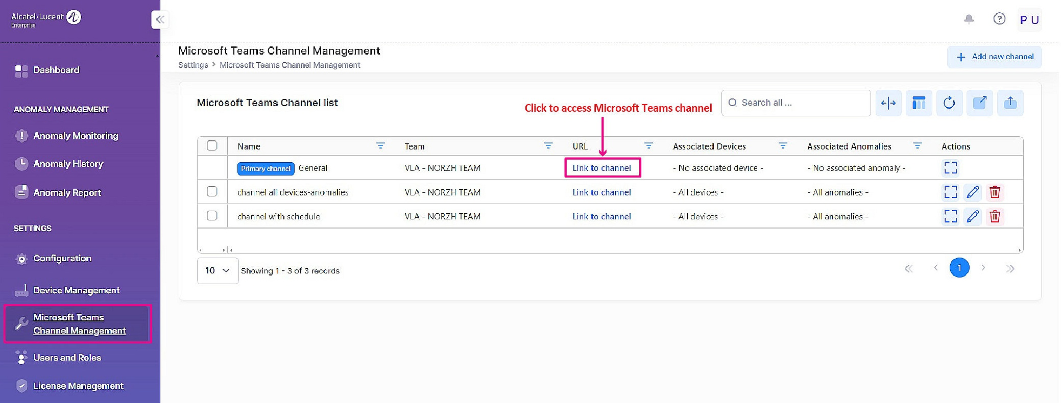Check the 'channel all devices-anomalies' row checkbox
1061x403 pixels.
[x=212, y=192]
